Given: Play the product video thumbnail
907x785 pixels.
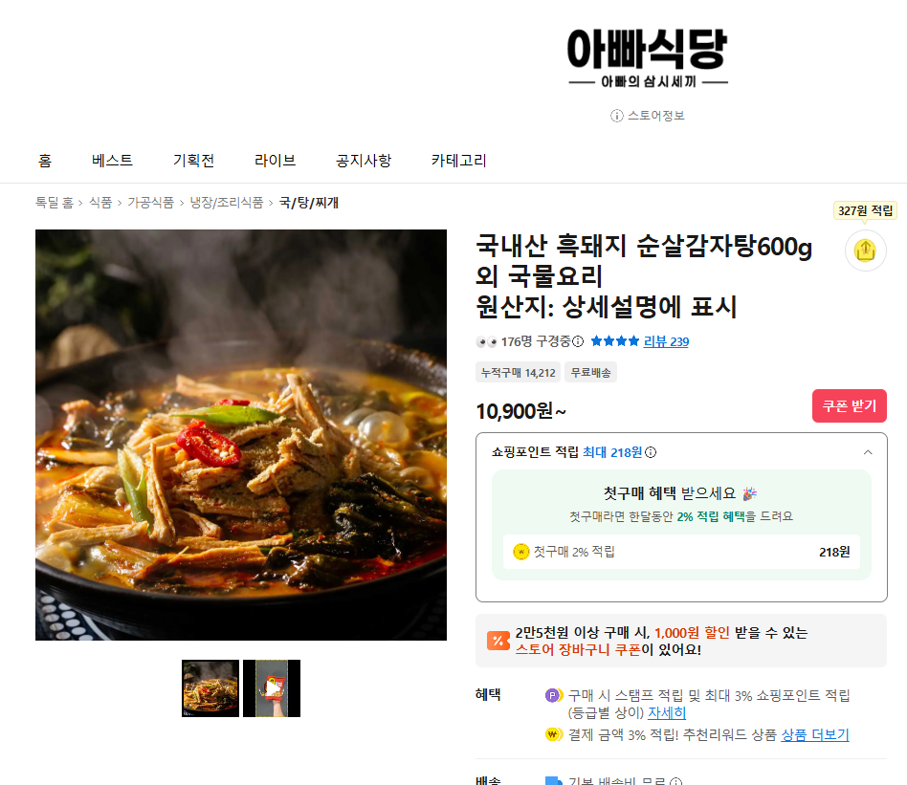Looking at the screenshot, I should [272, 688].
